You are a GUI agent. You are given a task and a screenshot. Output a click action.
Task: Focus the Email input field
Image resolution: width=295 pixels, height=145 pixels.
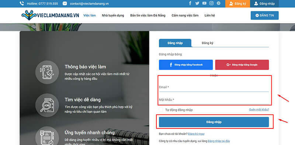(x=214, y=87)
